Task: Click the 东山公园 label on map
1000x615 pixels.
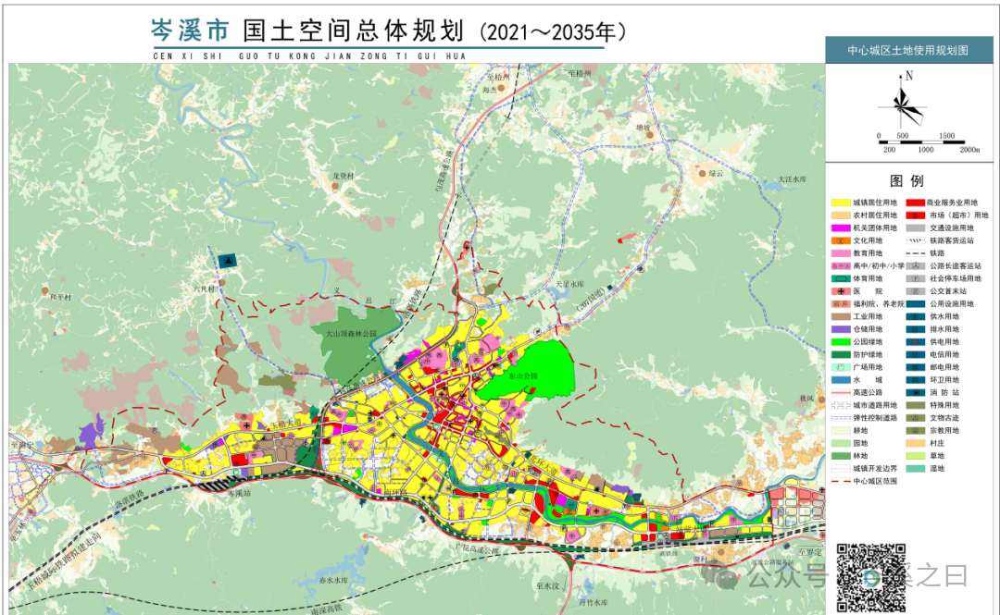Action: tap(523, 376)
